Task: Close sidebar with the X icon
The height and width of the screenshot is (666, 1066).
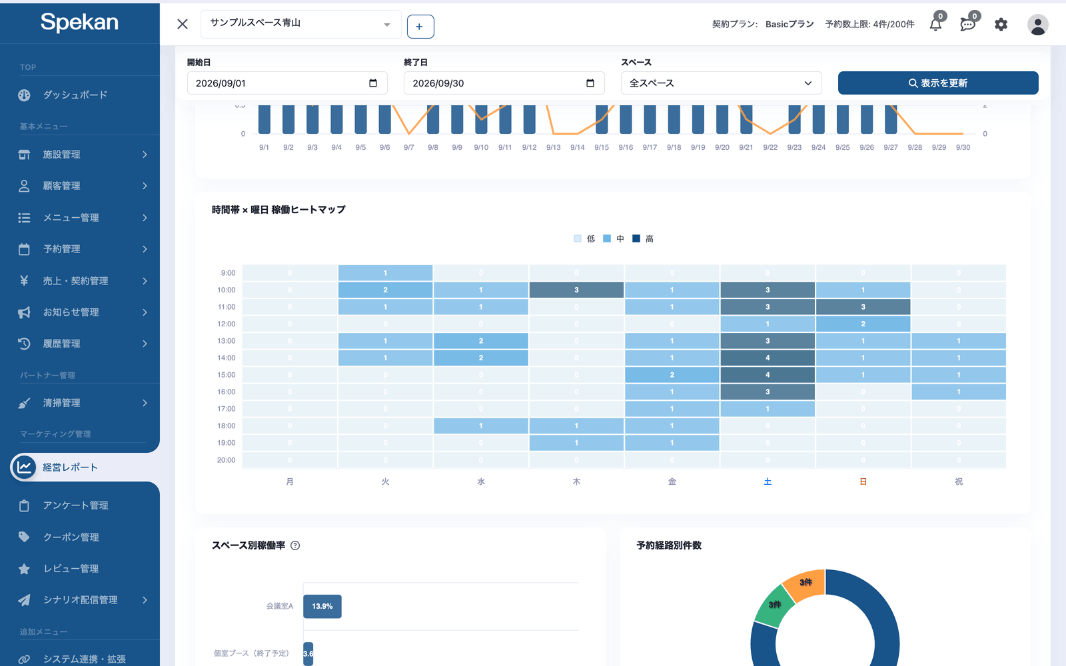Action: coord(183,24)
